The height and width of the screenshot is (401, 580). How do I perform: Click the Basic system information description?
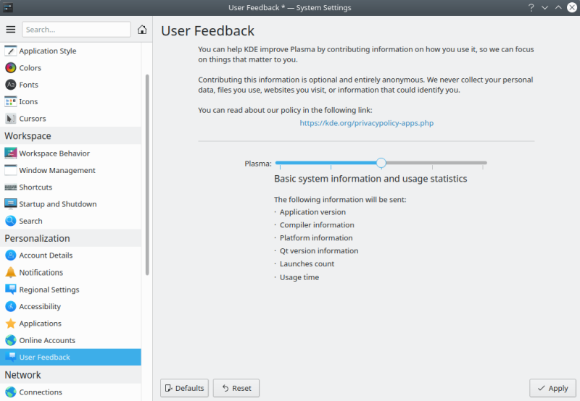pyautogui.click(x=370, y=179)
